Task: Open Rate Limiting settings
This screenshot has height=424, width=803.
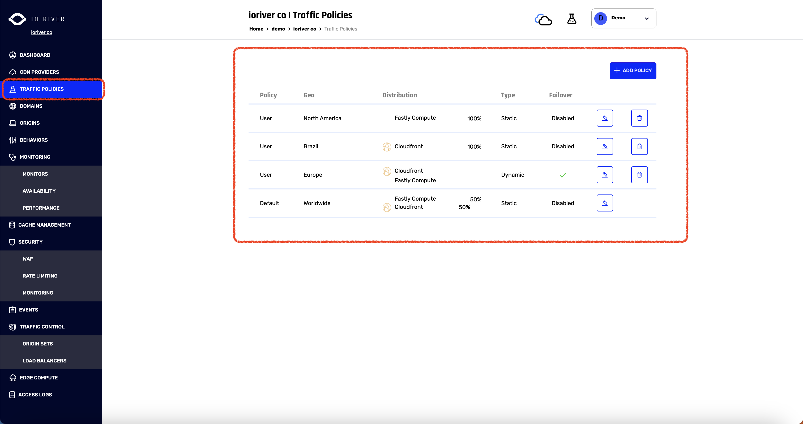Action: click(x=40, y=276)
